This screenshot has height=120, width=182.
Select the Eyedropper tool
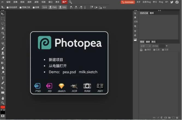click(2, 38)
